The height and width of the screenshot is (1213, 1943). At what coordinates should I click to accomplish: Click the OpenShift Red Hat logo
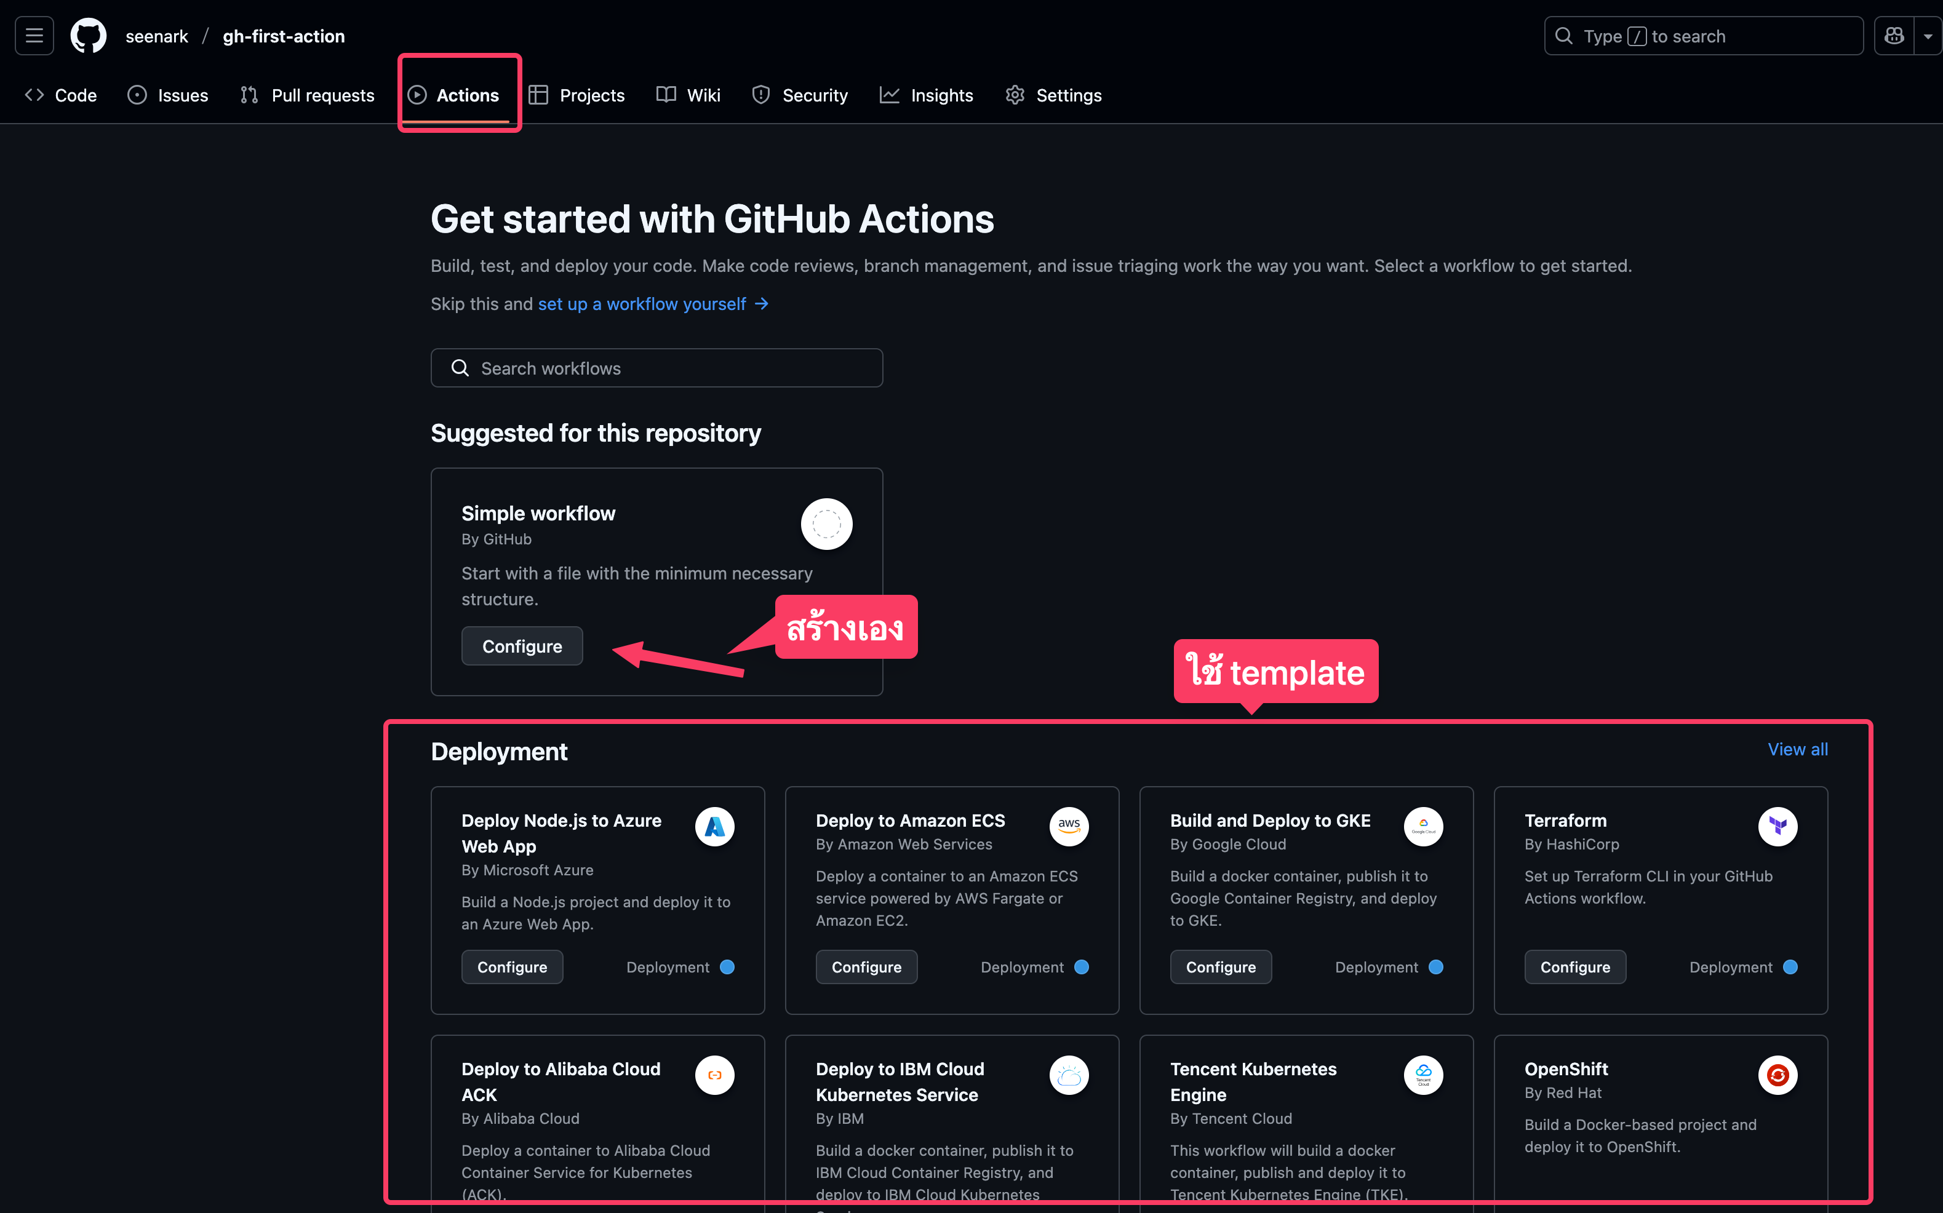click(x=1777, y=1075)
